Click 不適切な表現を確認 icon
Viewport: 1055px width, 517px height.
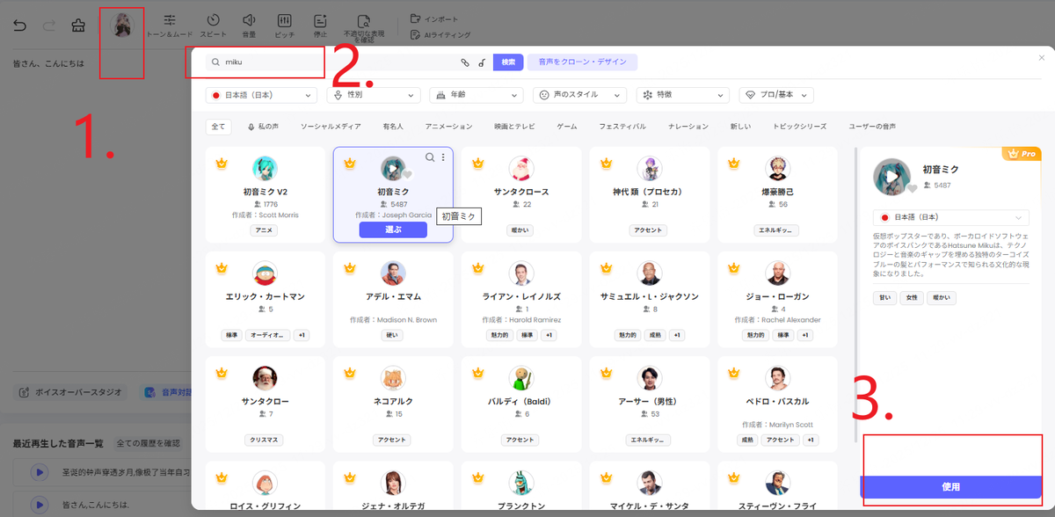tap(364, 20)
